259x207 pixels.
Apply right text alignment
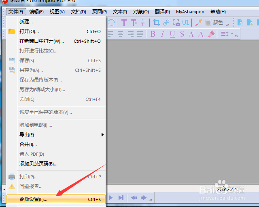coord(131,34)
